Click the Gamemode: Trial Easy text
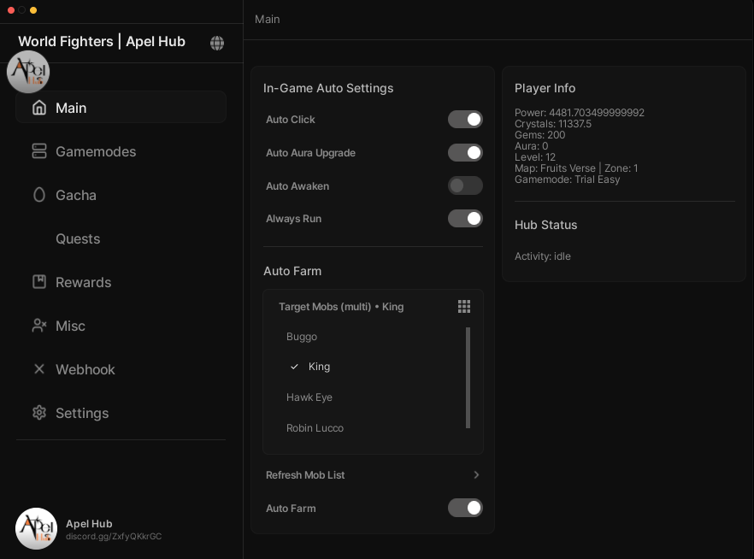This screenshot has width=754, height=559. [568, 179]
